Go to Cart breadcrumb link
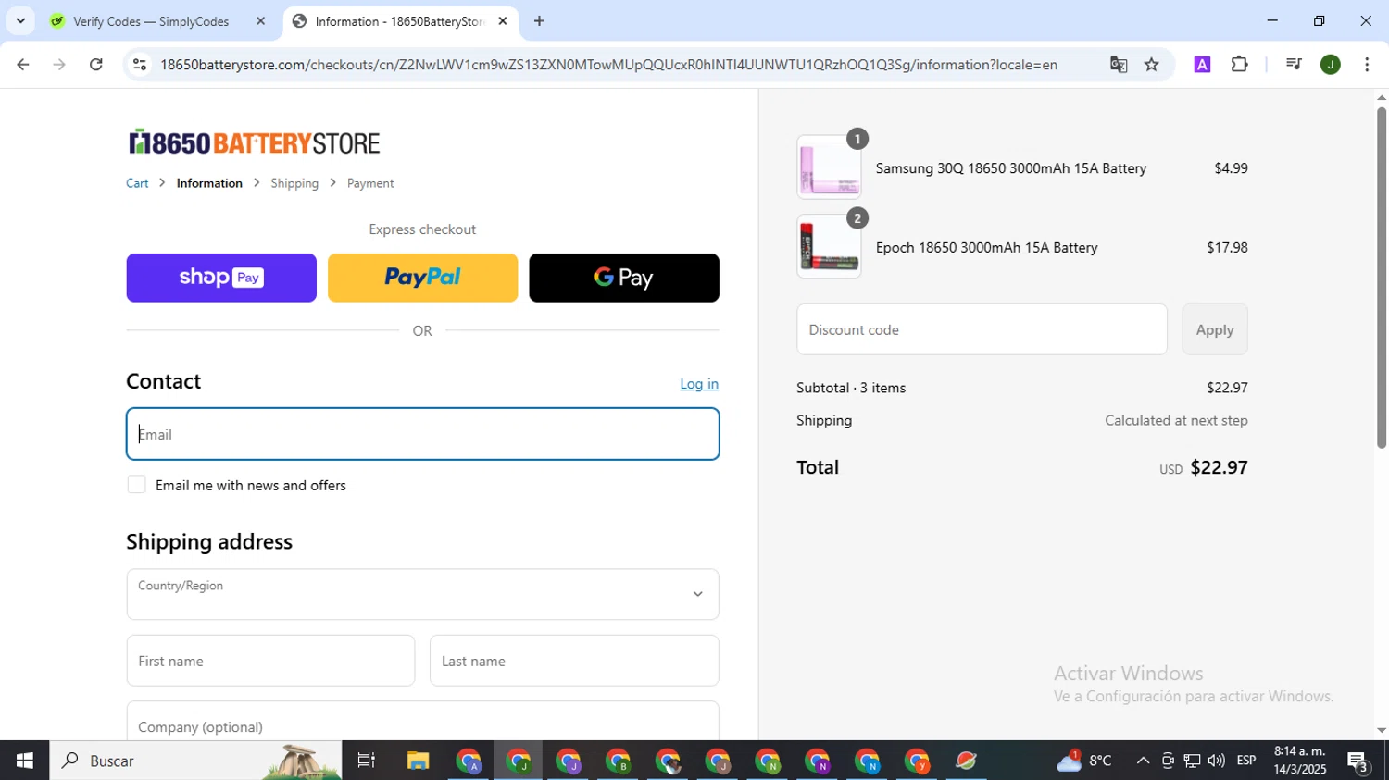Image resolution: width=1389 pixels, height=780 pixels. pyautogui.click(x=137, y=183)
